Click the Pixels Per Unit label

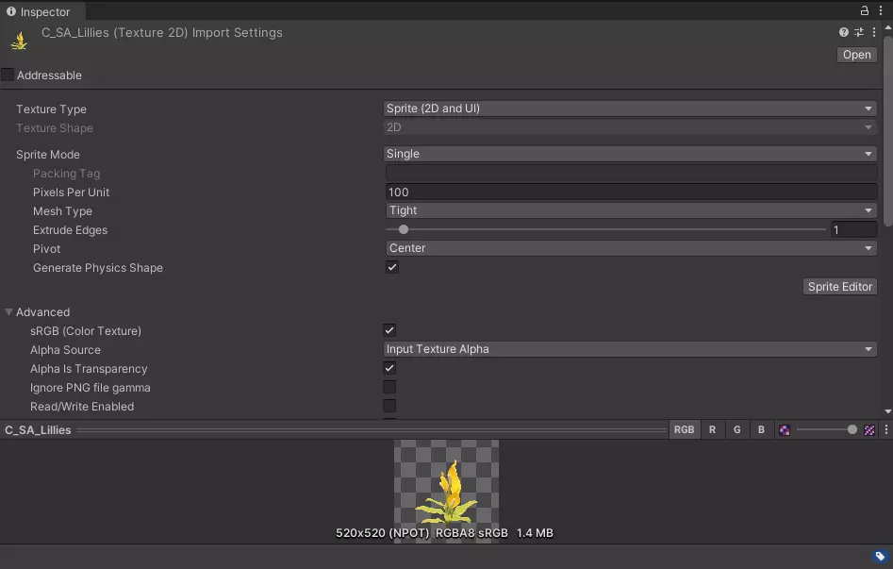pos(71,192)
